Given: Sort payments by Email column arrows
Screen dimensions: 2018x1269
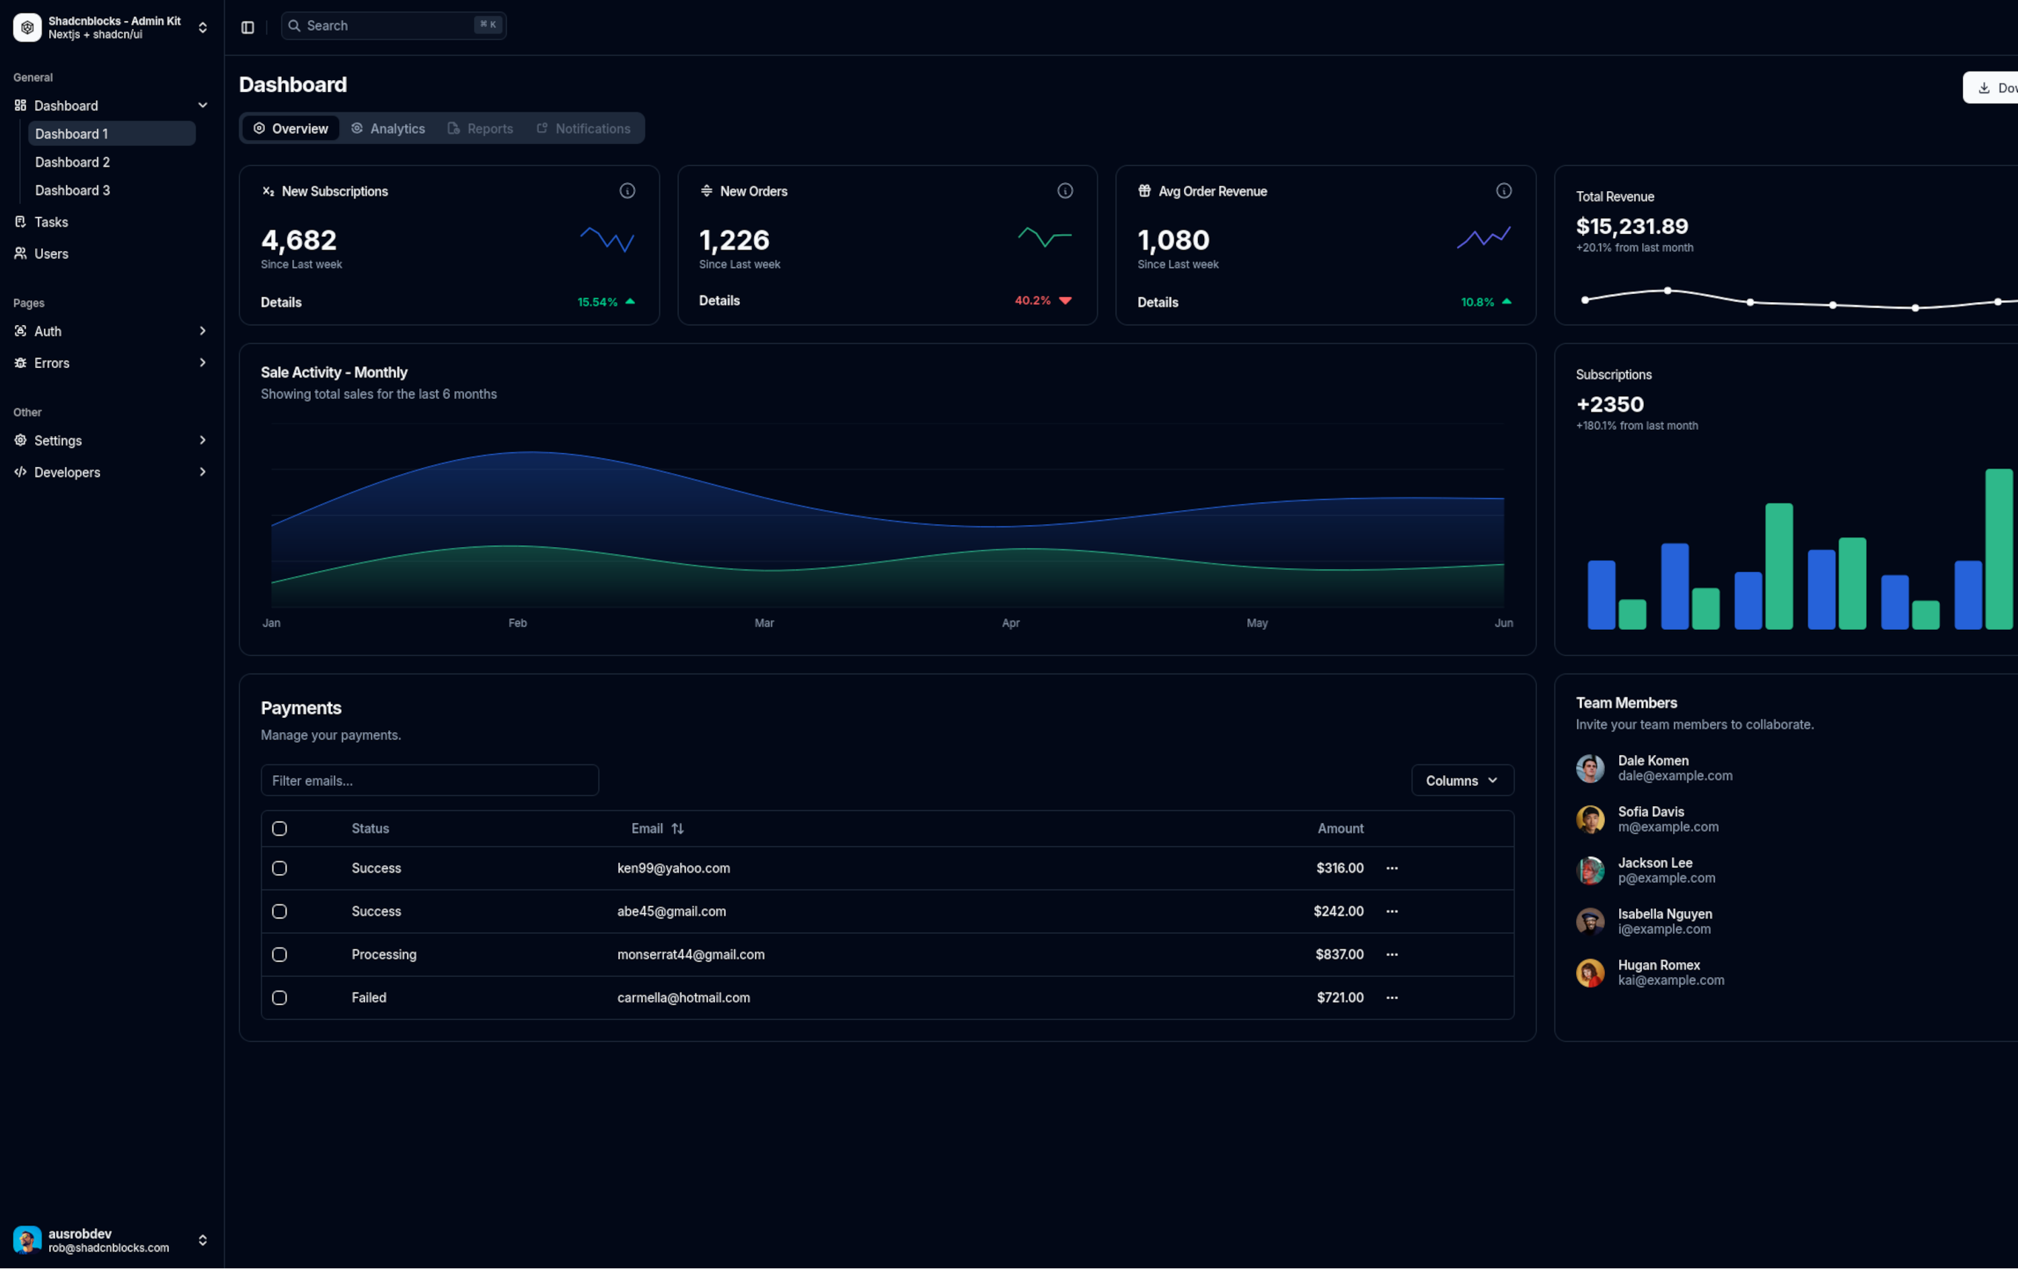Looking at the screenshot, I should pyautogui.click(x=677, y=828).
